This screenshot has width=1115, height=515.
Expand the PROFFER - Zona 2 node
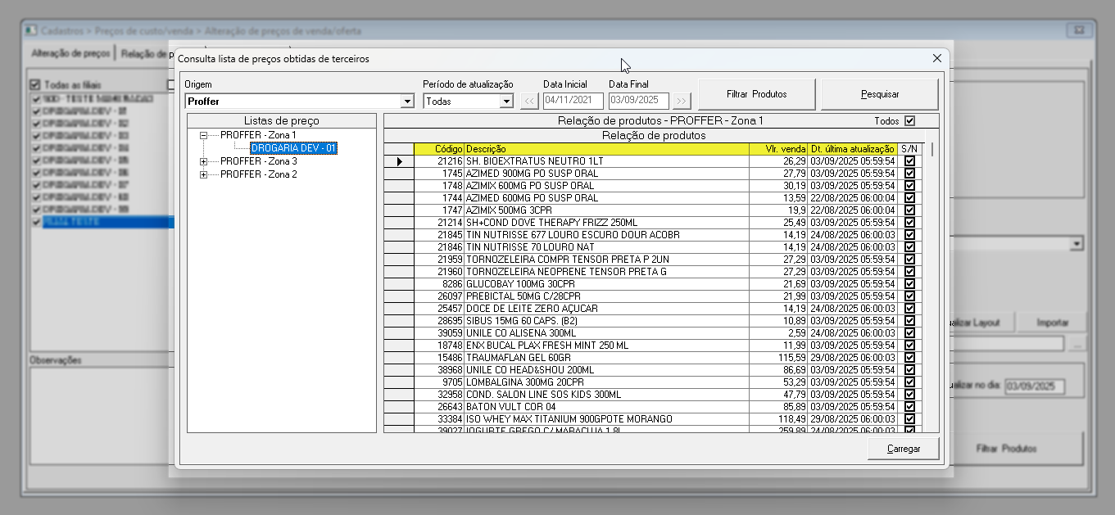pos(203,175)
